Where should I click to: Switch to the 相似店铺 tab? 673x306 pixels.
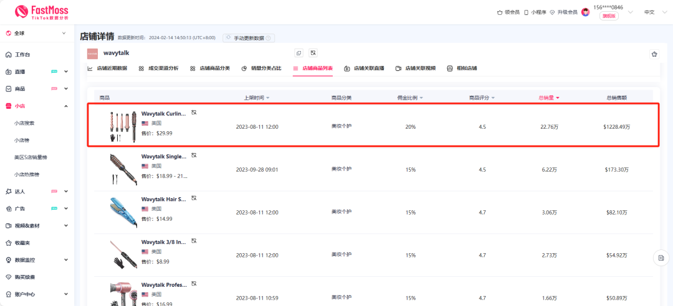[x=462, y=68]
